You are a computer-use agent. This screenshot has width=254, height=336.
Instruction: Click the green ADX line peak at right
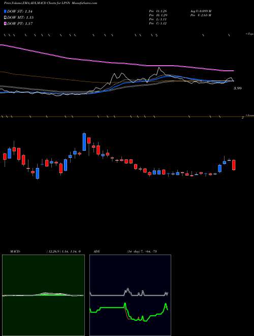166,303
